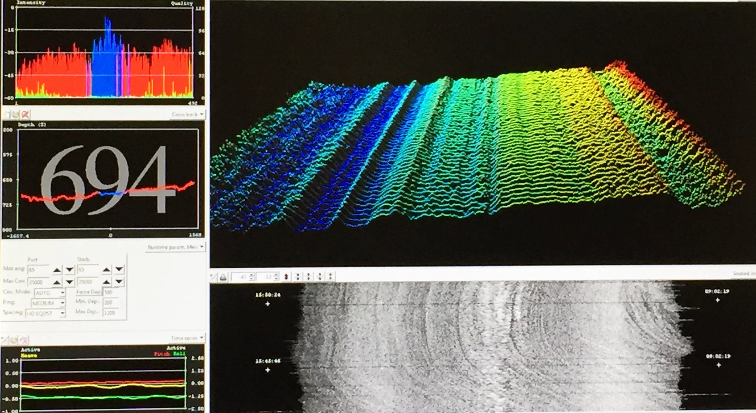Click the Max Depth field showing 1200
This screenshot has width=756, height=413.
click(x=110, y=312)
